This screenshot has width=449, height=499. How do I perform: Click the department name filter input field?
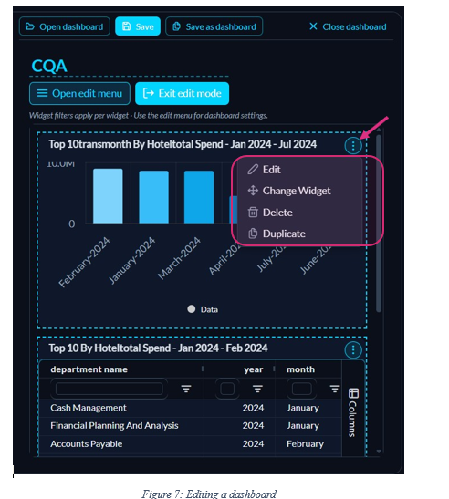coord(110,389)
